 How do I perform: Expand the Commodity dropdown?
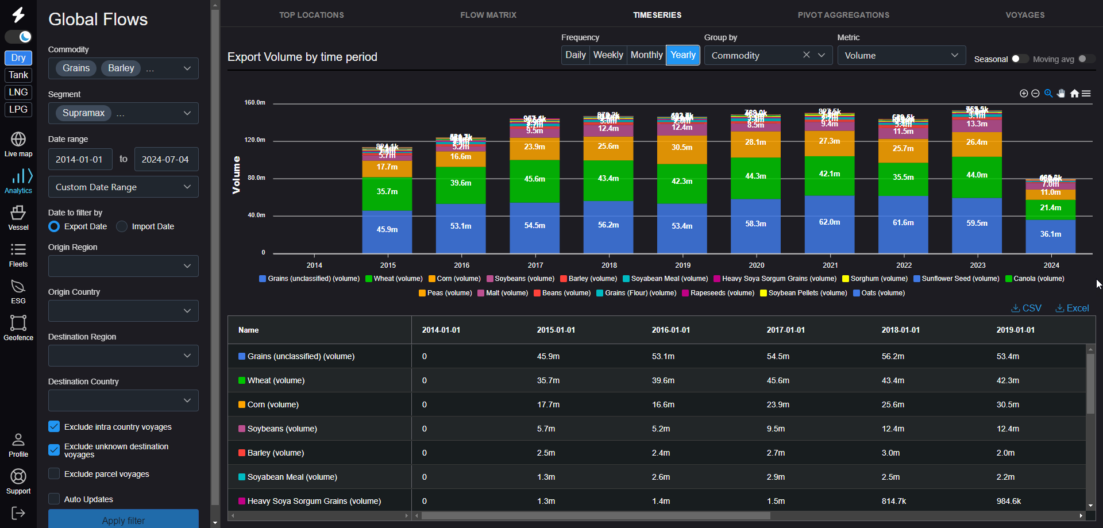pos(187,68)
